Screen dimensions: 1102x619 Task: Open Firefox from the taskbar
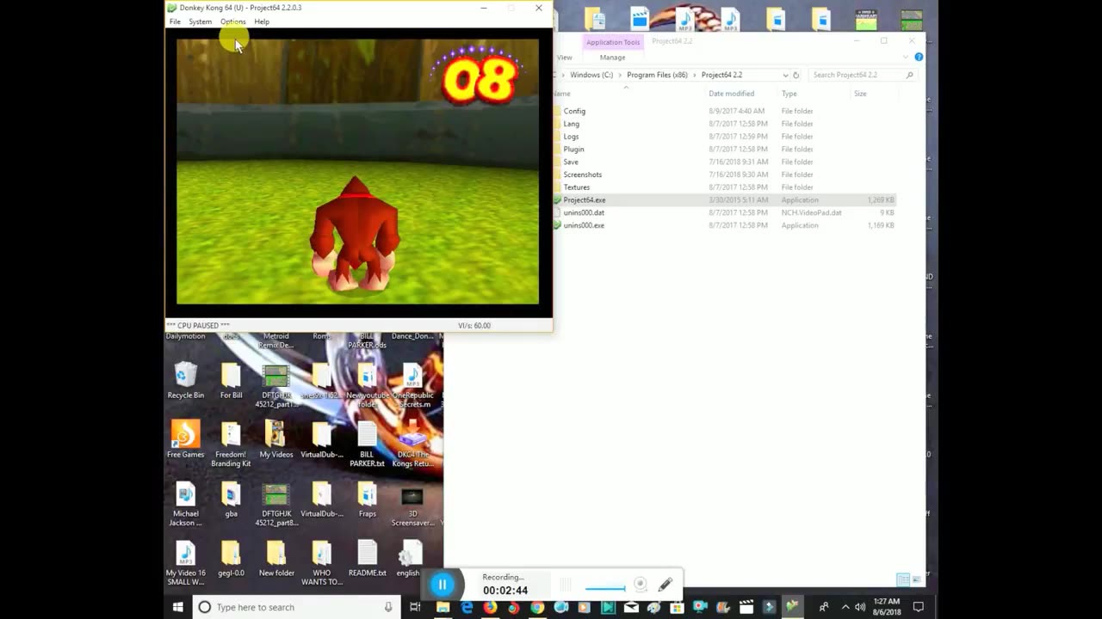click(x=490, y=607)
